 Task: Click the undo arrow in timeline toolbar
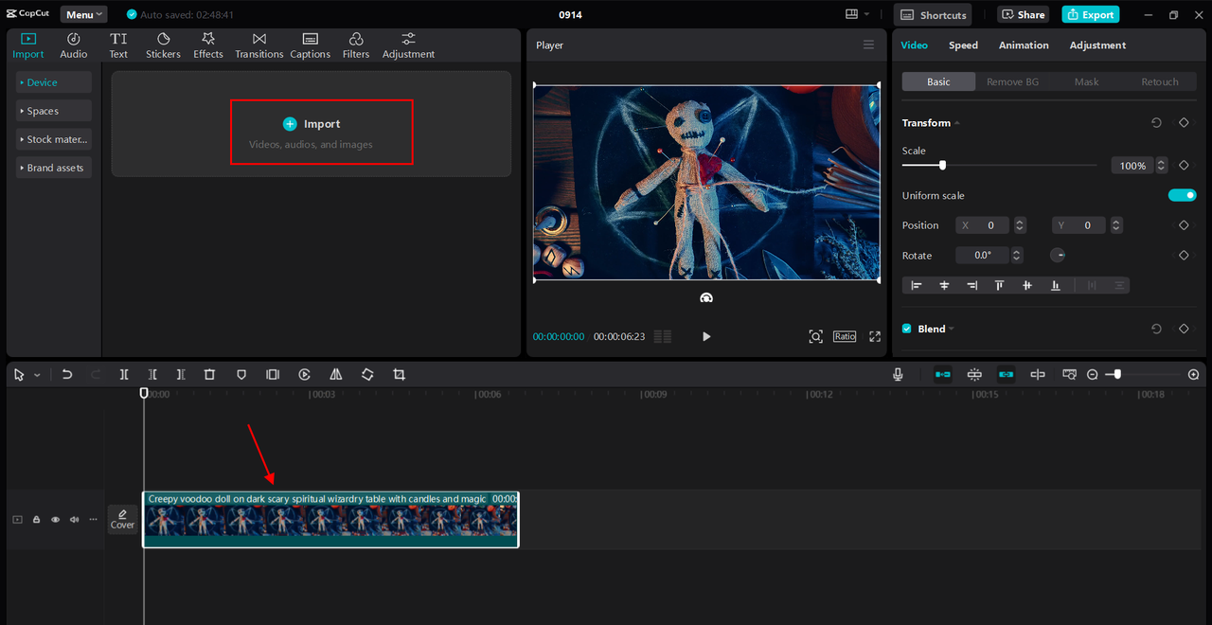point(67,375)
